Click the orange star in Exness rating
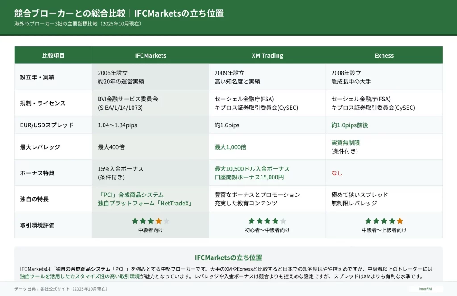 point(400,221)
